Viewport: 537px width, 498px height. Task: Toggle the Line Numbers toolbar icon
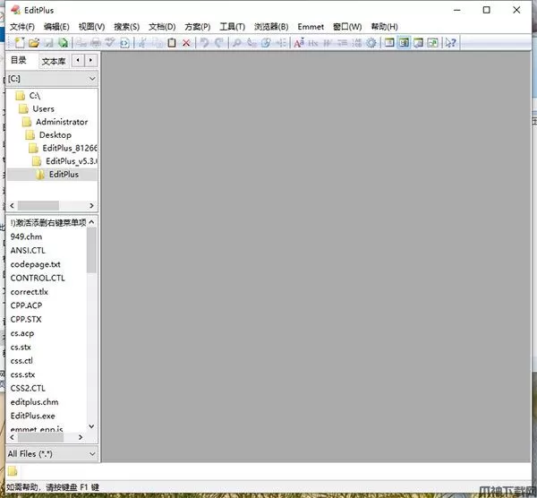(x=357, y=43)
